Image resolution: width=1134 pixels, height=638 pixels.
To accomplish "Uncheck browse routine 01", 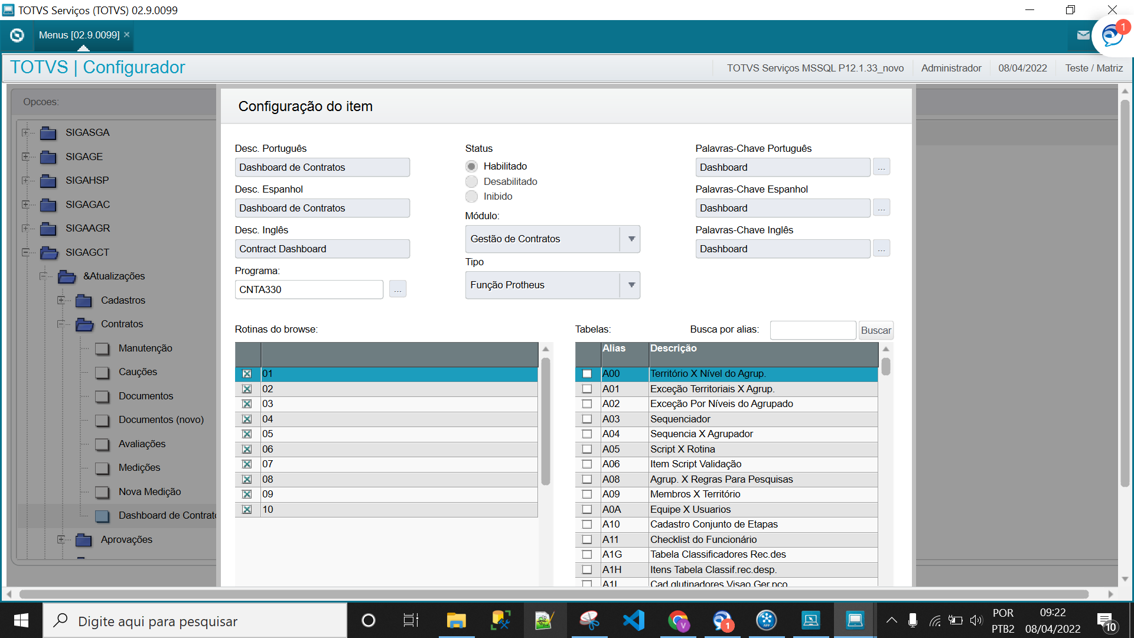I will (x=247, y=374).
